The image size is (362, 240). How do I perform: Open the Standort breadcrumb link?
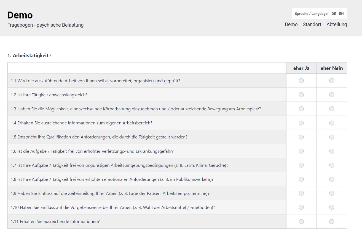pos(312,24)
